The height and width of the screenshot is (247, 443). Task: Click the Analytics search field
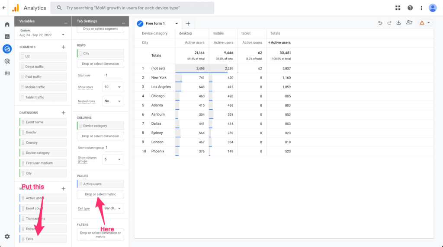tap(132, 8)
